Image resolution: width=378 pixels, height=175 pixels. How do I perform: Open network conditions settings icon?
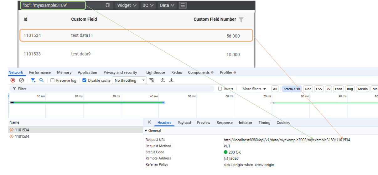click(152, 80)
